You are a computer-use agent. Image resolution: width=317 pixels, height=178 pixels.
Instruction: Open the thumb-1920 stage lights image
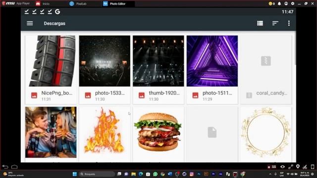click(x=158, y=61)
